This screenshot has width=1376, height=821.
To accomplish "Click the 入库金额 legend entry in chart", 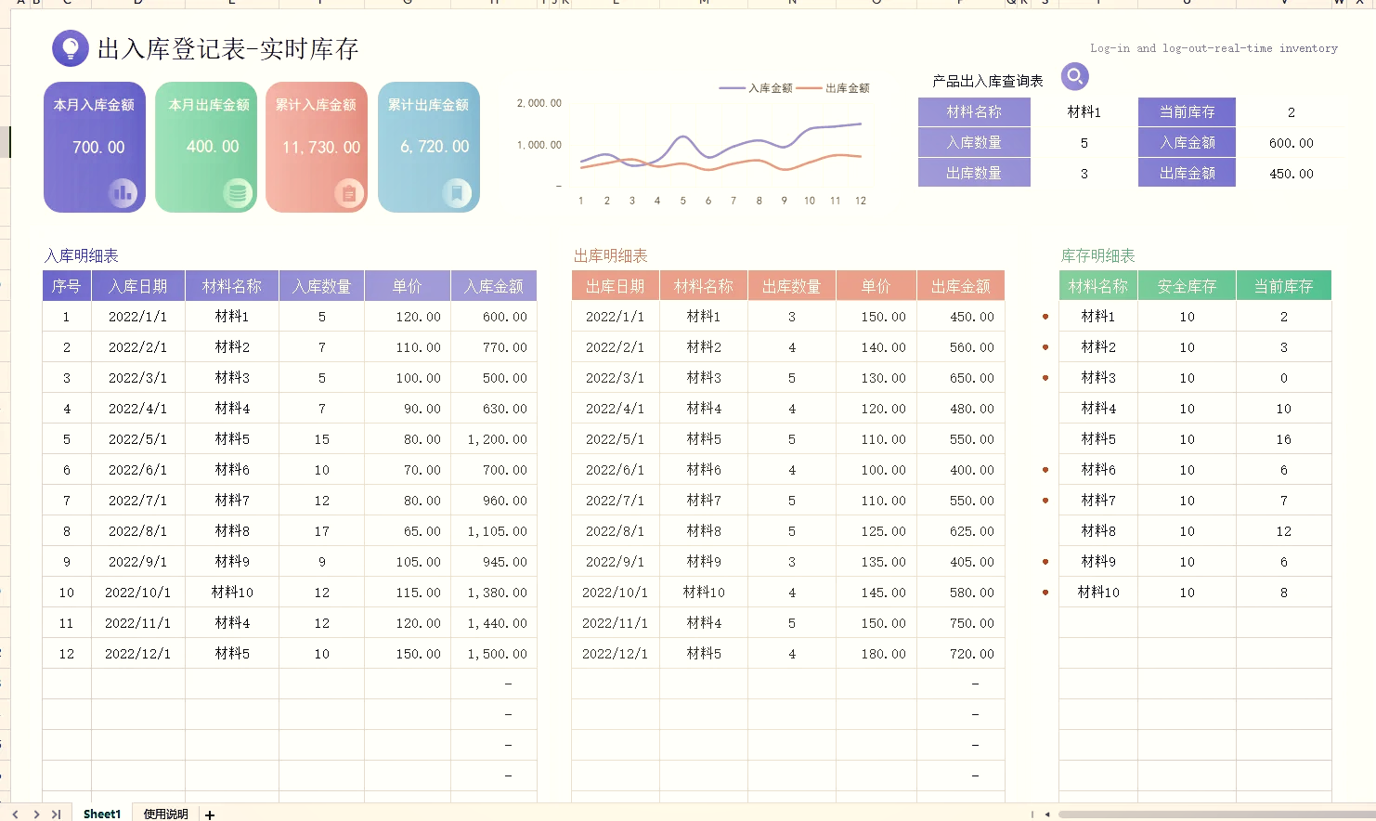I will tap(756, 88).
